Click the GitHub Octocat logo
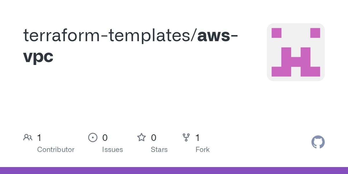 tap(318, 142)
